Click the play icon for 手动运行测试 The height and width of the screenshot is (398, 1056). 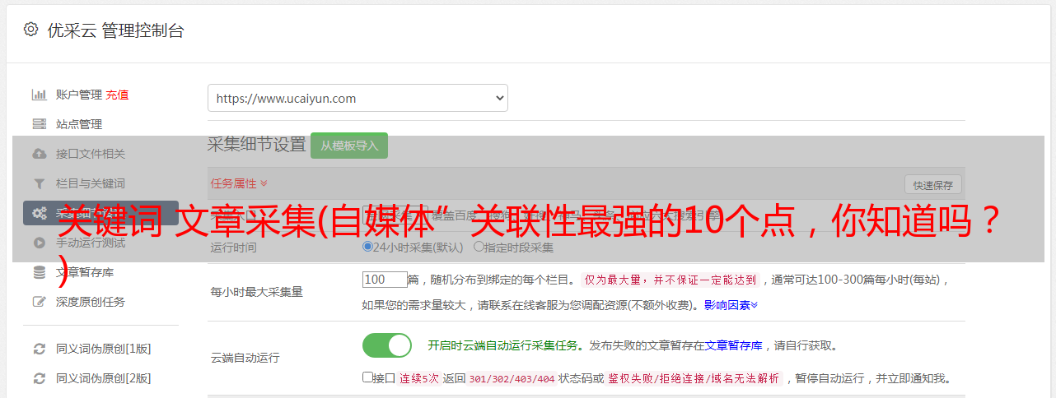coord(39,243)
